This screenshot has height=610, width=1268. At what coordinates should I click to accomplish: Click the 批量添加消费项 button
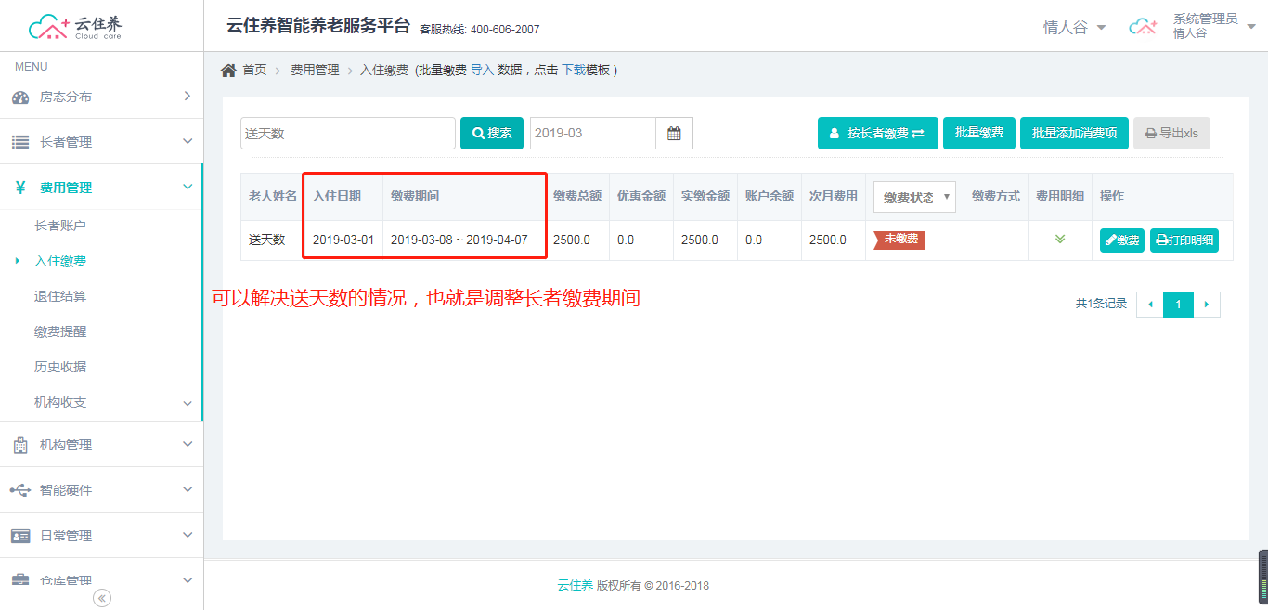tap(1074, 134)
